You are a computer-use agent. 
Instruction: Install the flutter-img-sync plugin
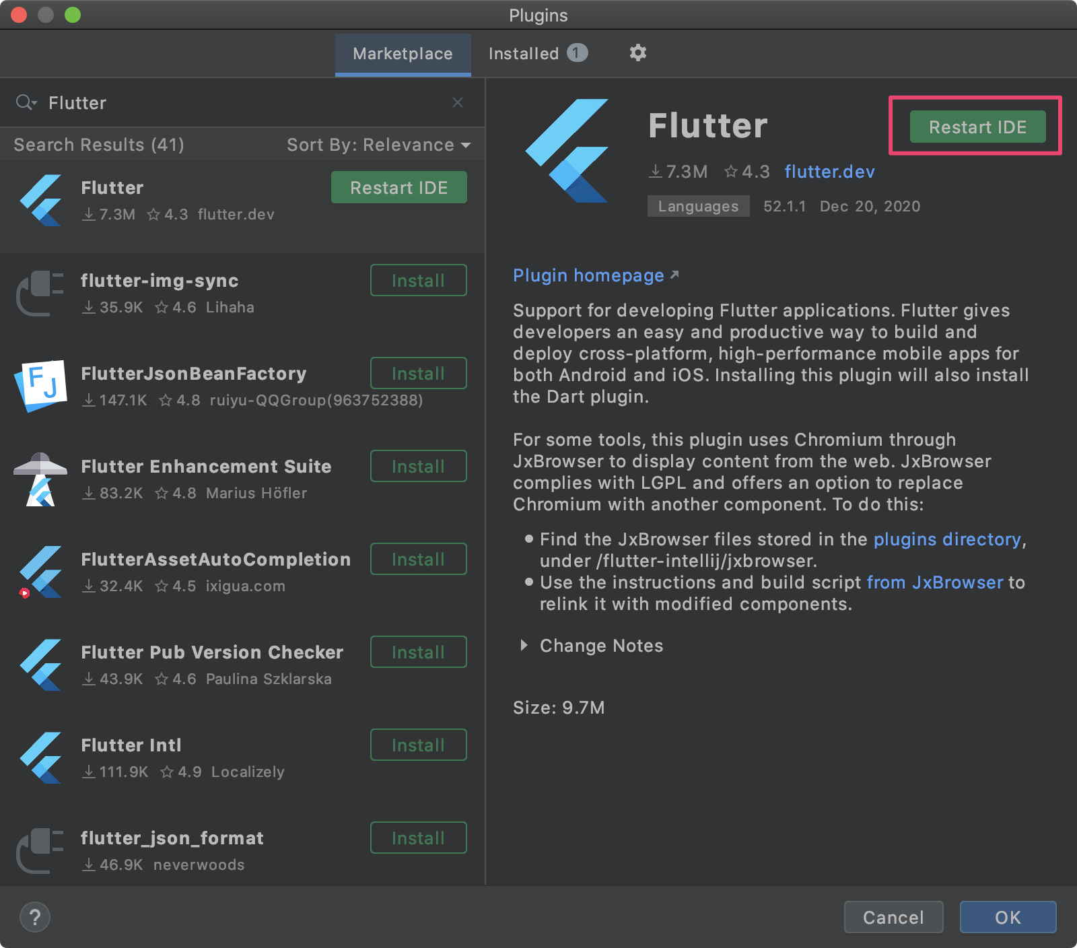pos(418,280)
